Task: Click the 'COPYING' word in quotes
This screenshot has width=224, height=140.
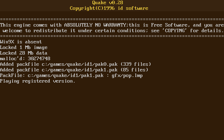Action: (175, 31)
